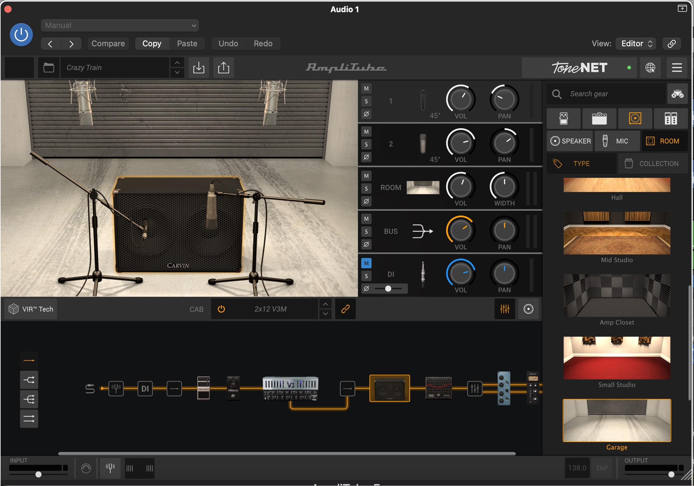This screenshot has height=486, width=694.
Task: Select previous cabinet with up chevron
Action: (x=325, y=304)
